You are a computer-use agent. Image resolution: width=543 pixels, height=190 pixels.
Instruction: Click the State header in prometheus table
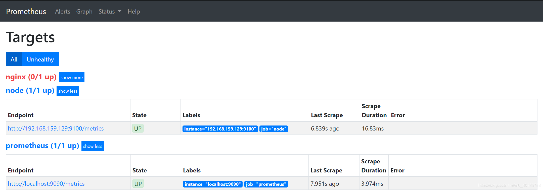140,170
